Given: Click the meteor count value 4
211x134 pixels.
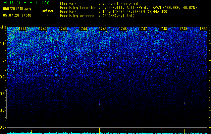Looking at the screenshot, I should (48, 15).
